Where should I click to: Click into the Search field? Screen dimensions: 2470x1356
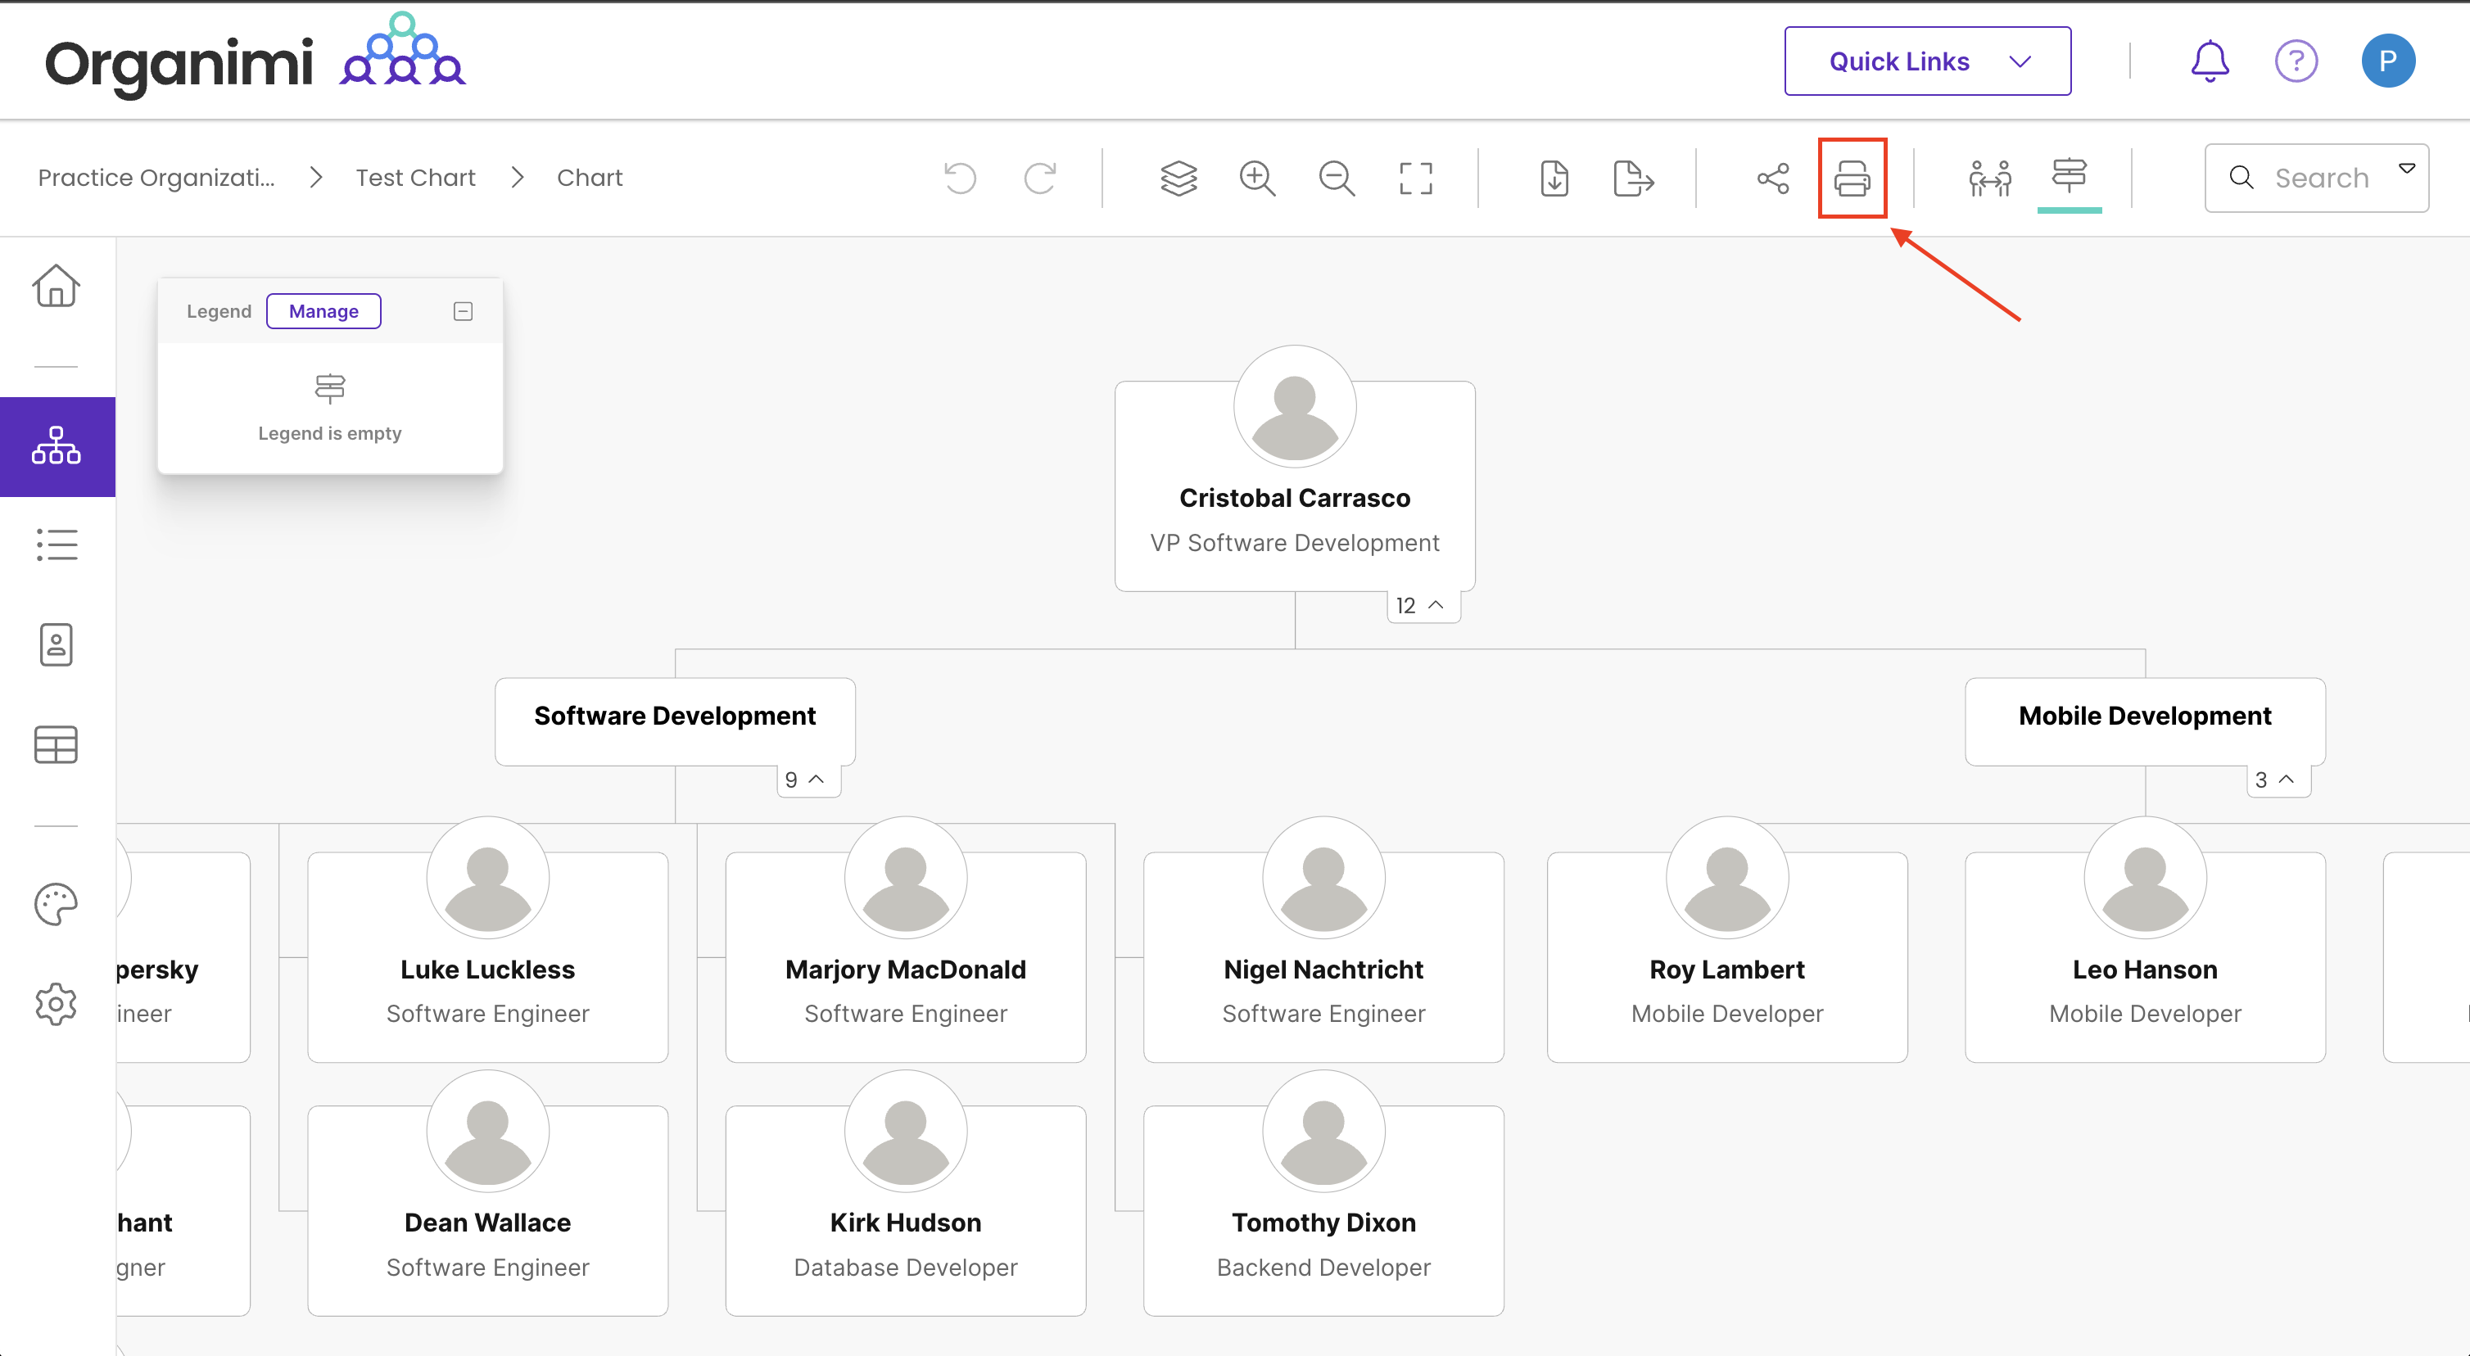(x=2320, y=179)
